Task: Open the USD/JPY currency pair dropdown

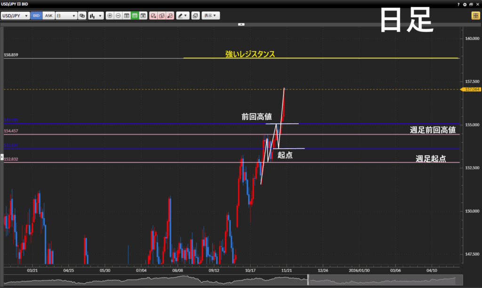Action: (16, 16)
